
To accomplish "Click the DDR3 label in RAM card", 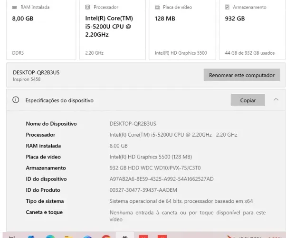I will tap(18, 53).
